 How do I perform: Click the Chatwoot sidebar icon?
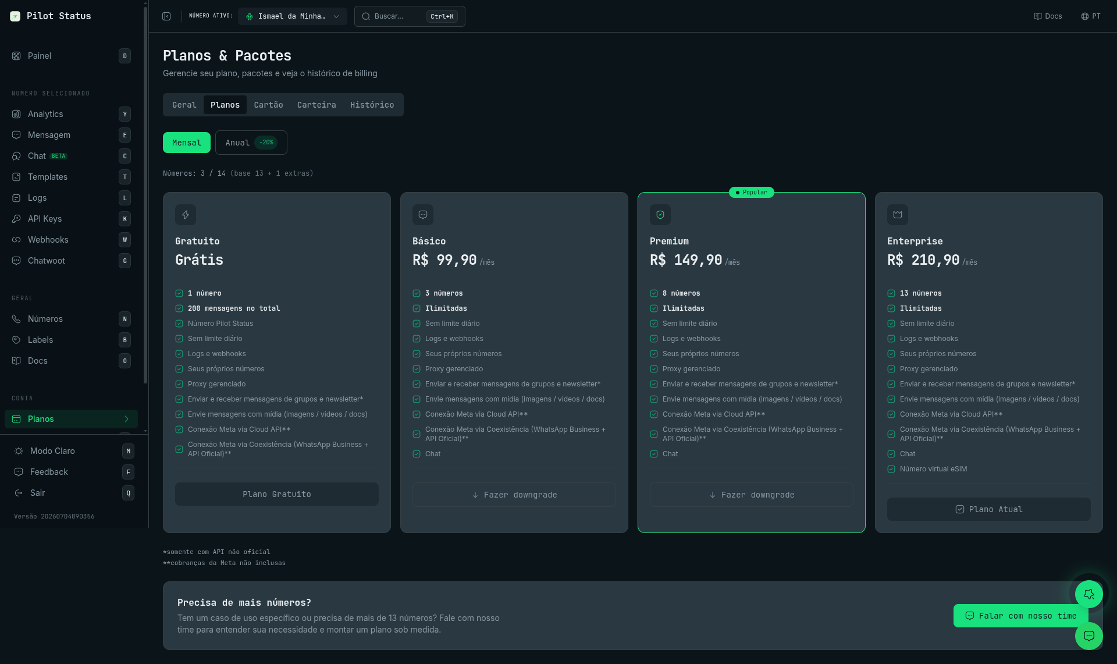tap(16, 261)
